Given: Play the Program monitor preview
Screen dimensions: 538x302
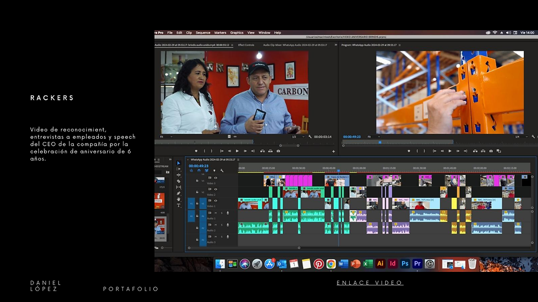Looking at the screenshot, I should click(x=450, y=151).
